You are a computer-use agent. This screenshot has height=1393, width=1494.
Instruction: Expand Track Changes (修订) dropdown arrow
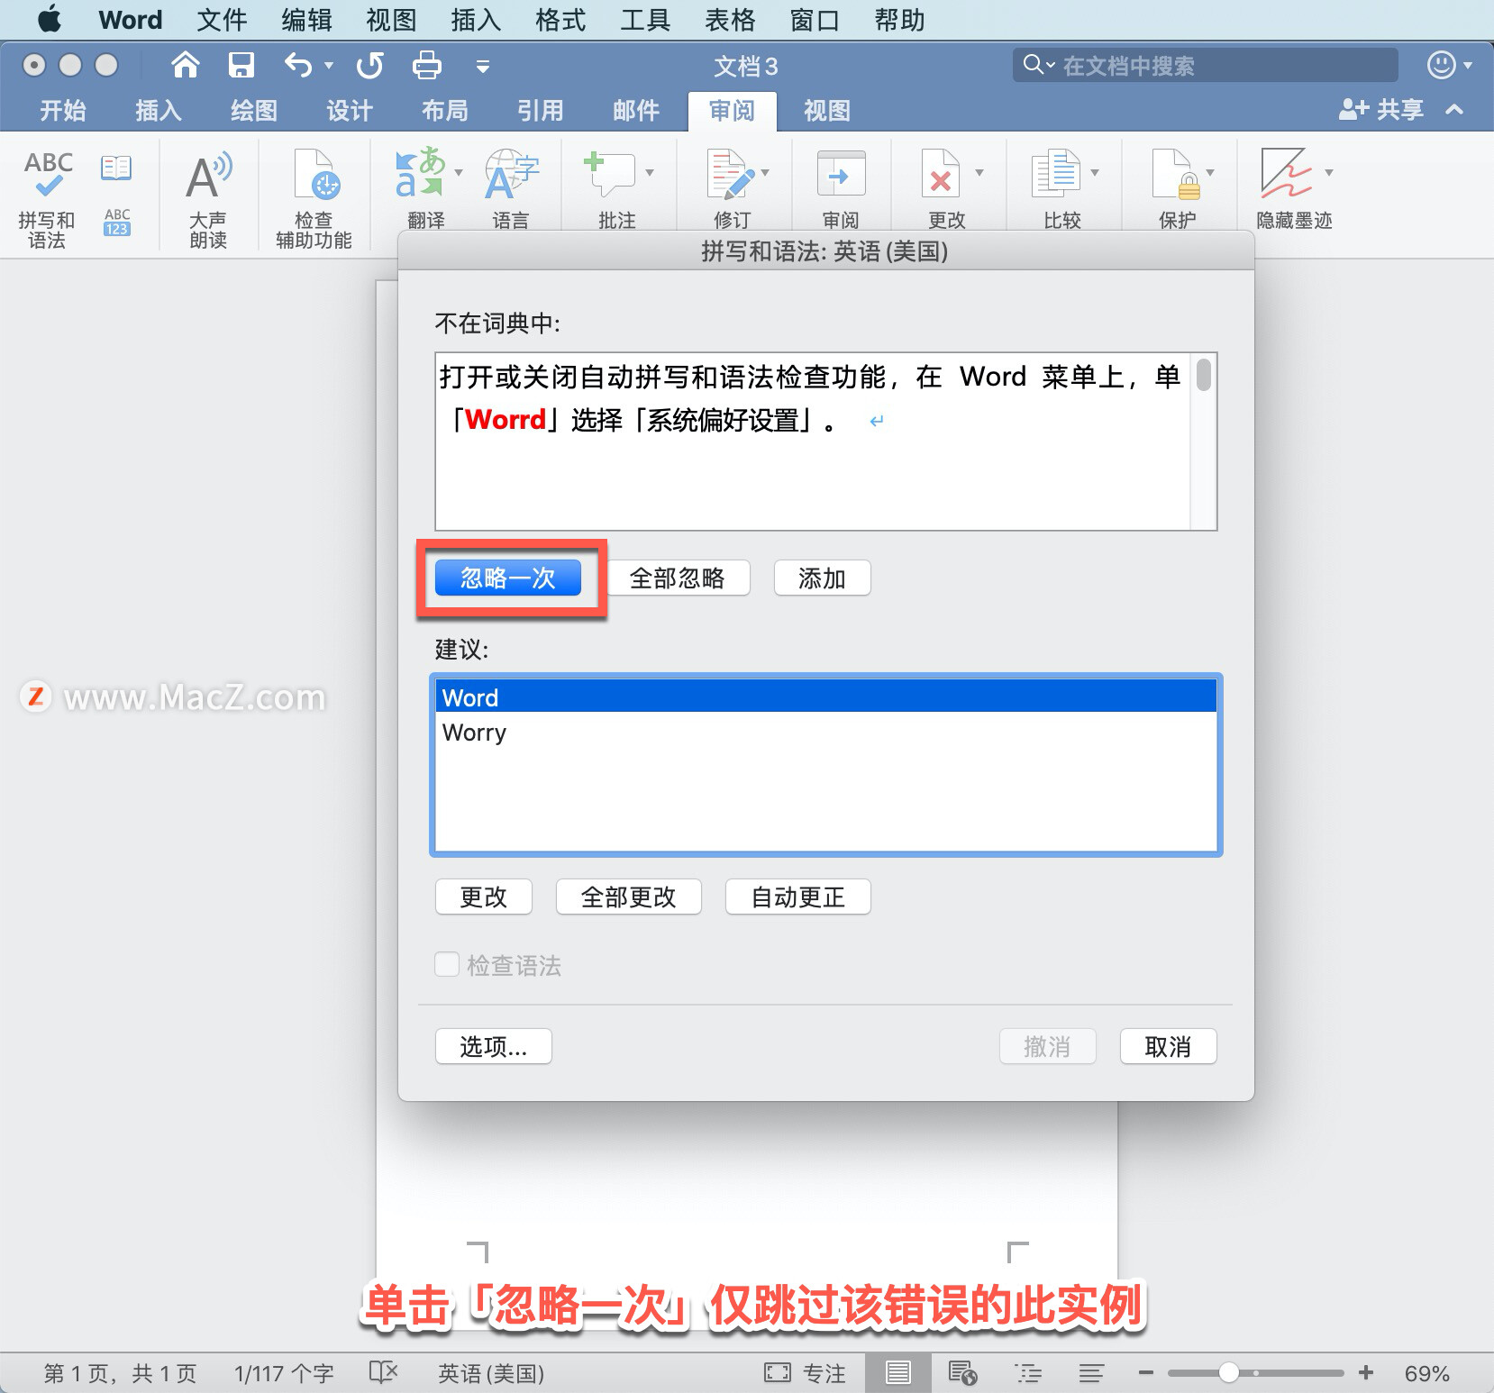(765, 172)
